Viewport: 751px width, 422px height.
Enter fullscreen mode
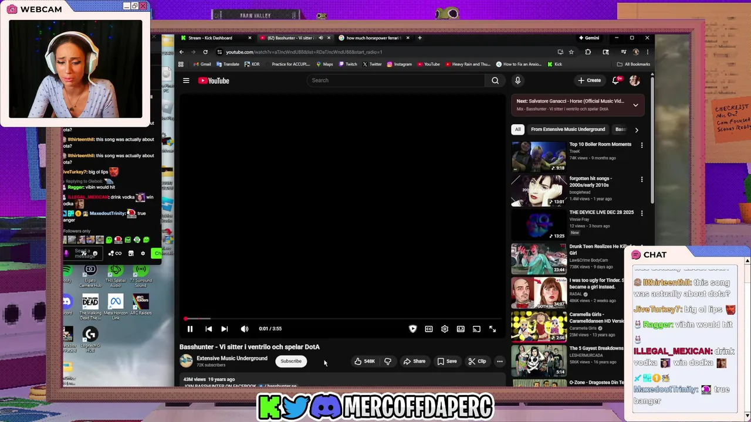(492, 329)
